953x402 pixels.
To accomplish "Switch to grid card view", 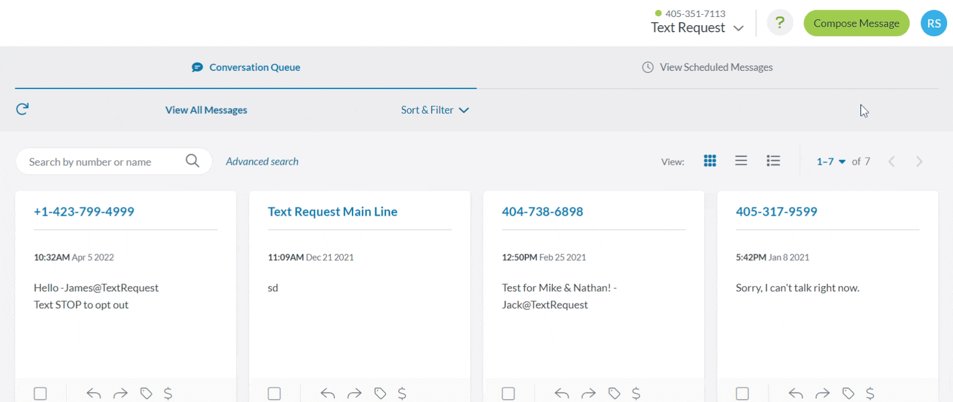I will click(710, 161).
